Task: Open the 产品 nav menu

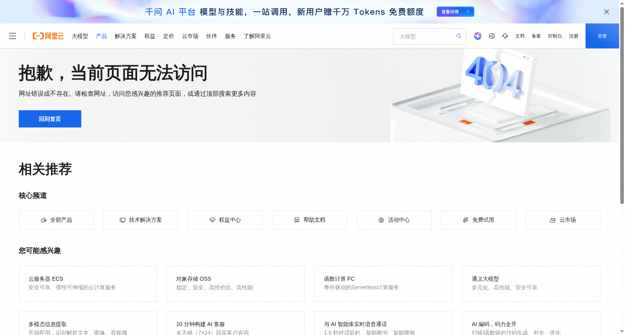Action: [102, 36]
